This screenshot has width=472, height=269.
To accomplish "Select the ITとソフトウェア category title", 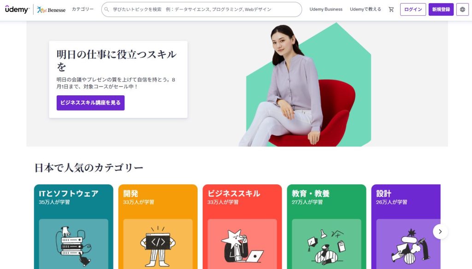I will [x=69, y=193].
